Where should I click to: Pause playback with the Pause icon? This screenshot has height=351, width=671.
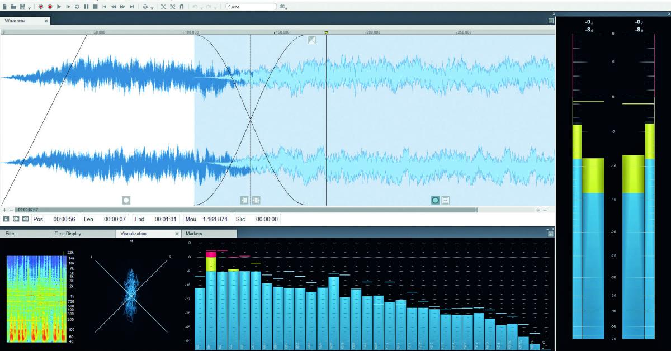tap(86, 6)
